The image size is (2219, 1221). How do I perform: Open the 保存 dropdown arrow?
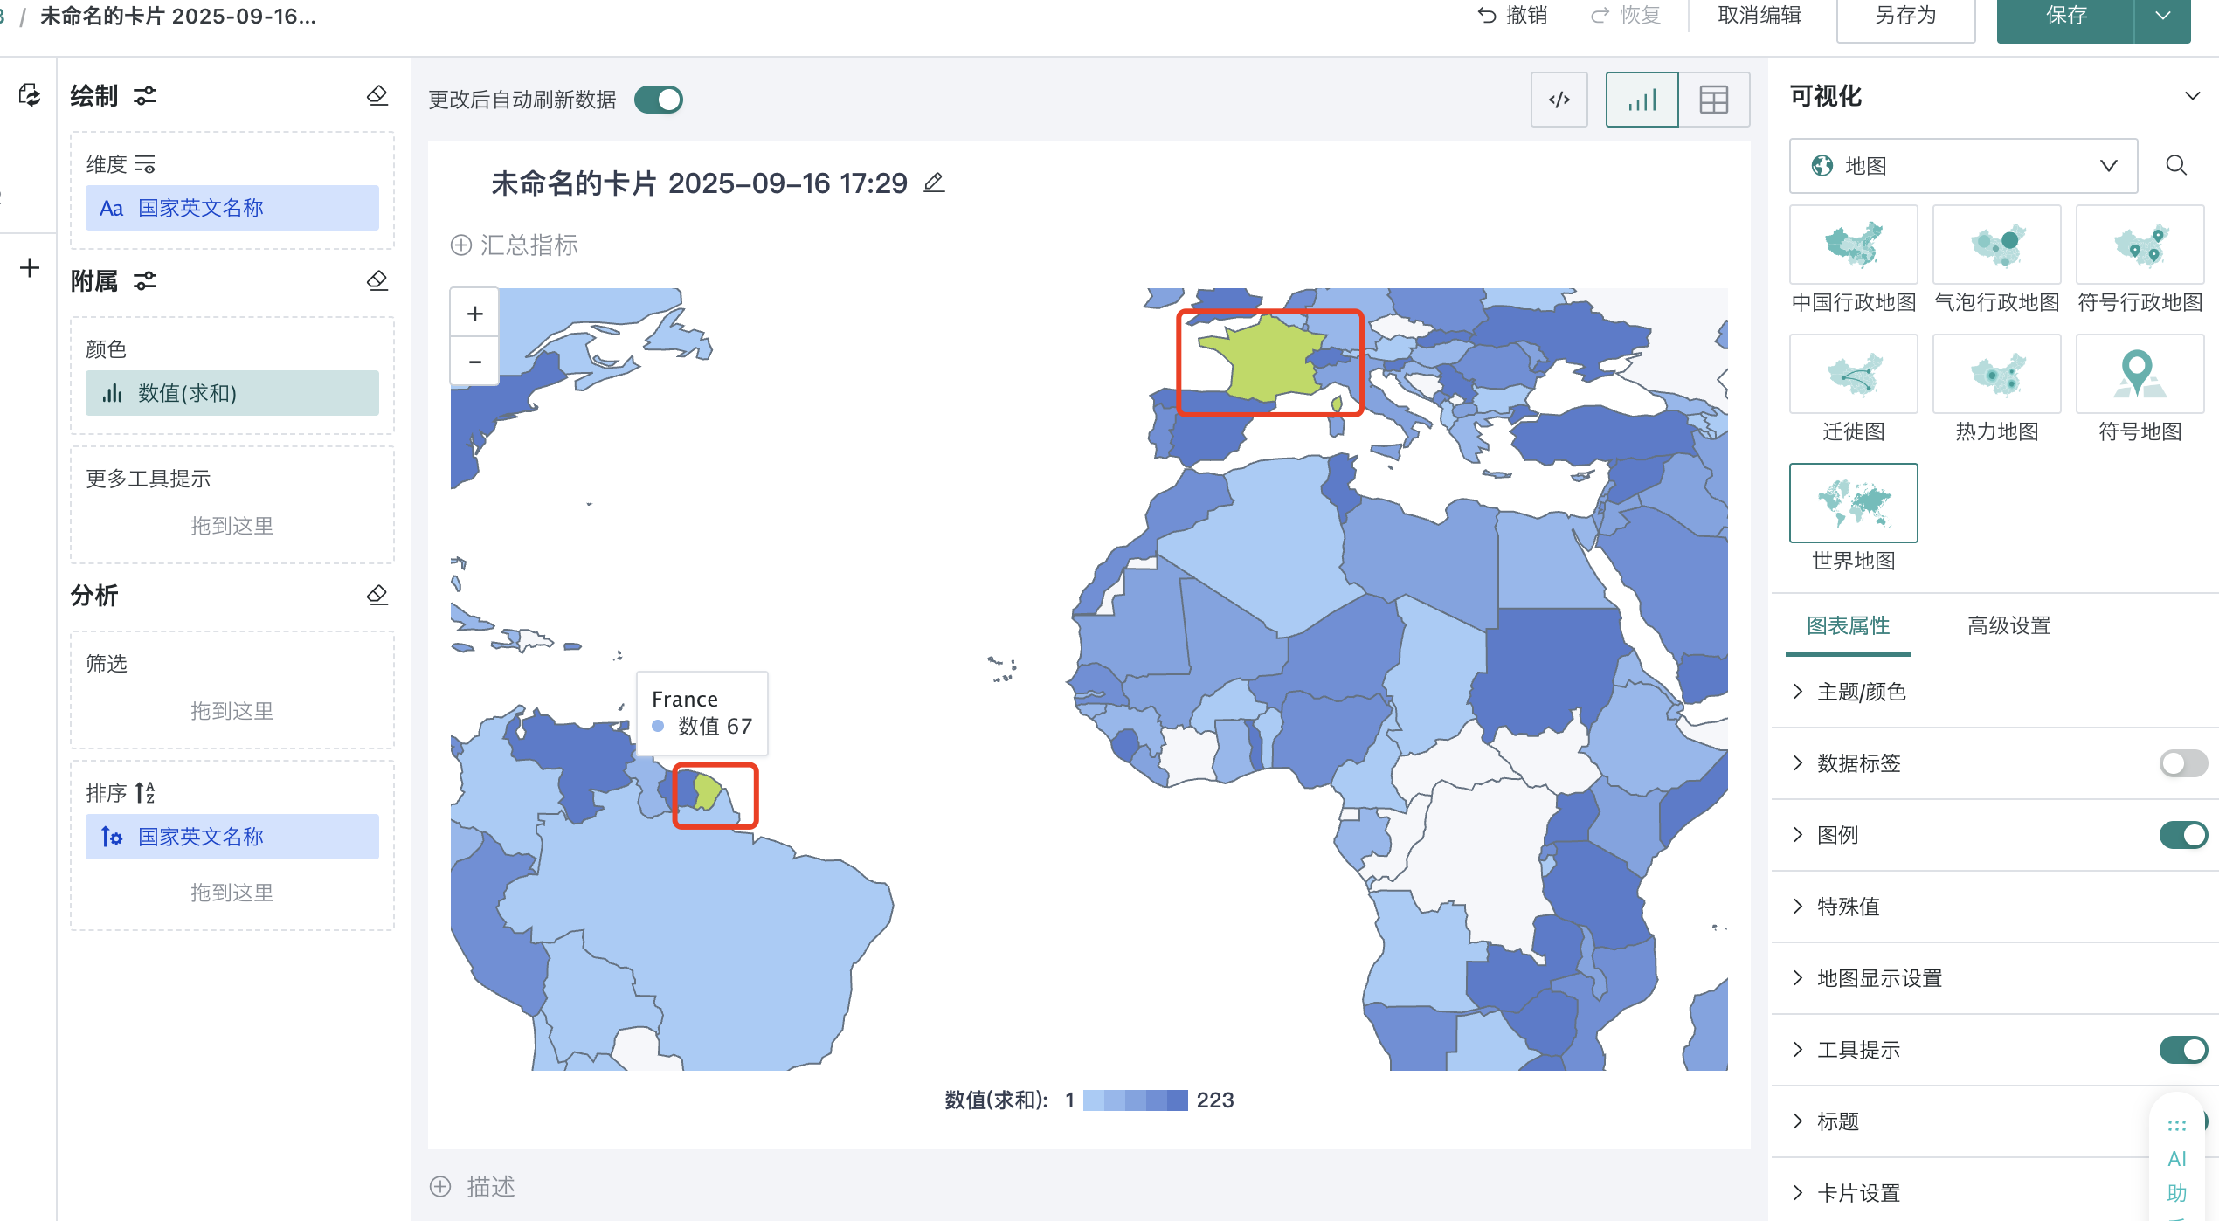pos(2162,16)
